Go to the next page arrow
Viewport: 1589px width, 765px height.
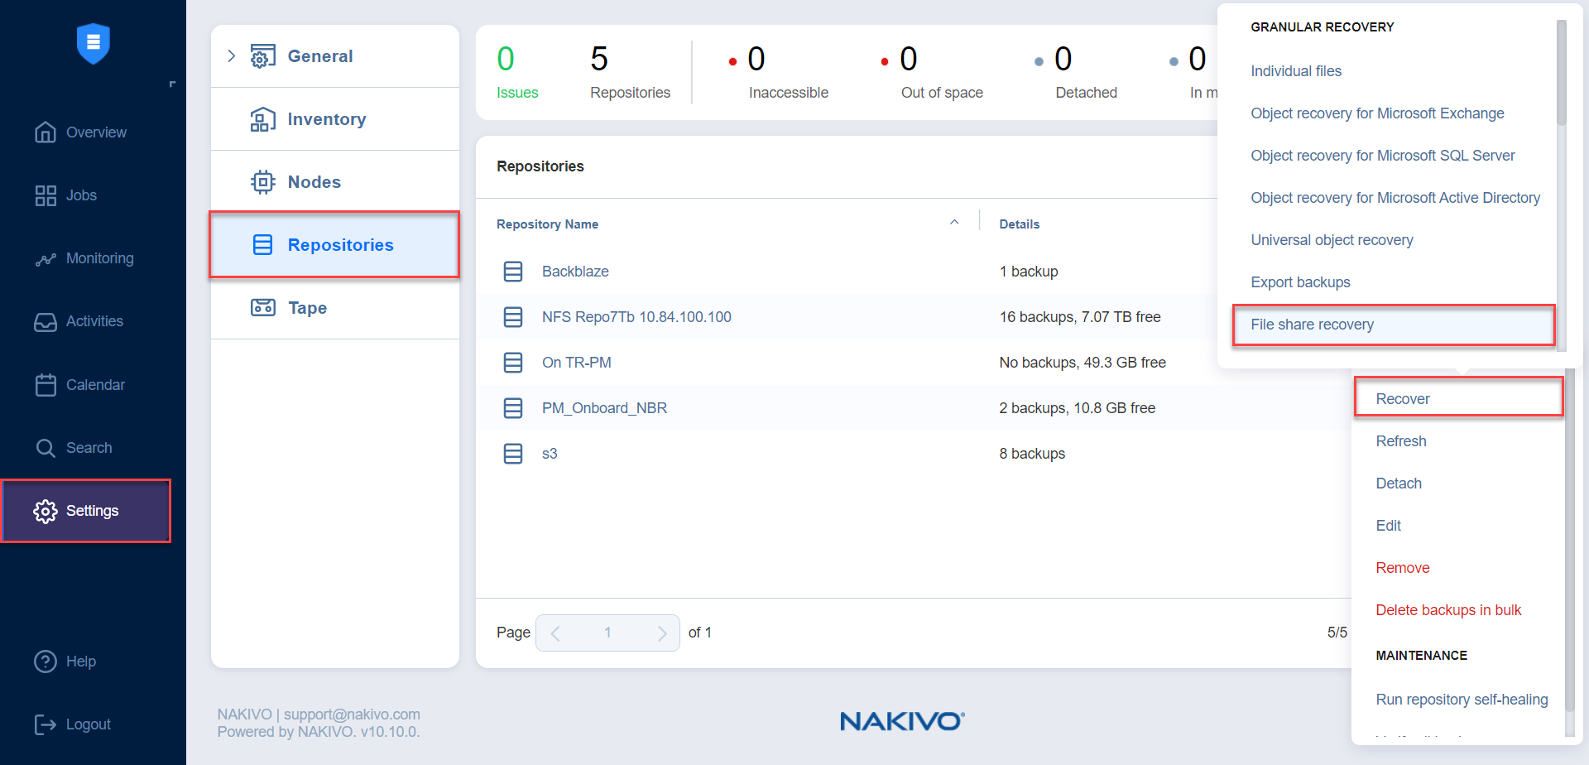point(662,633)
